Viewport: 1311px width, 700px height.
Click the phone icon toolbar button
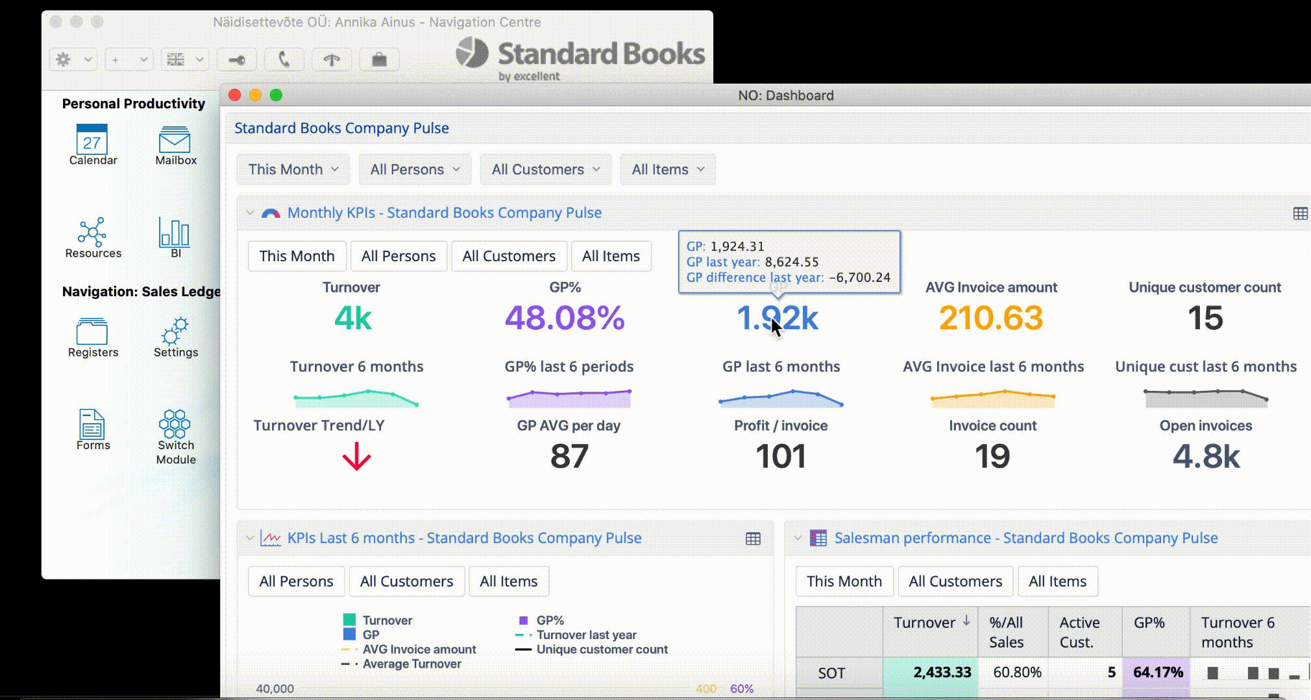(x=284, y=60)
